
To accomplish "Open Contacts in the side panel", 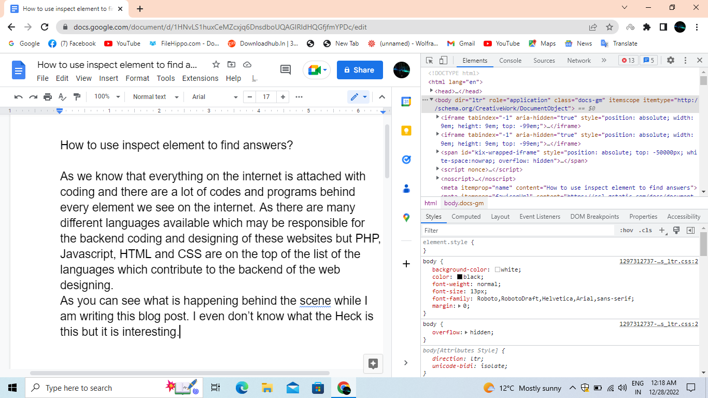I will tap(406, 189).
